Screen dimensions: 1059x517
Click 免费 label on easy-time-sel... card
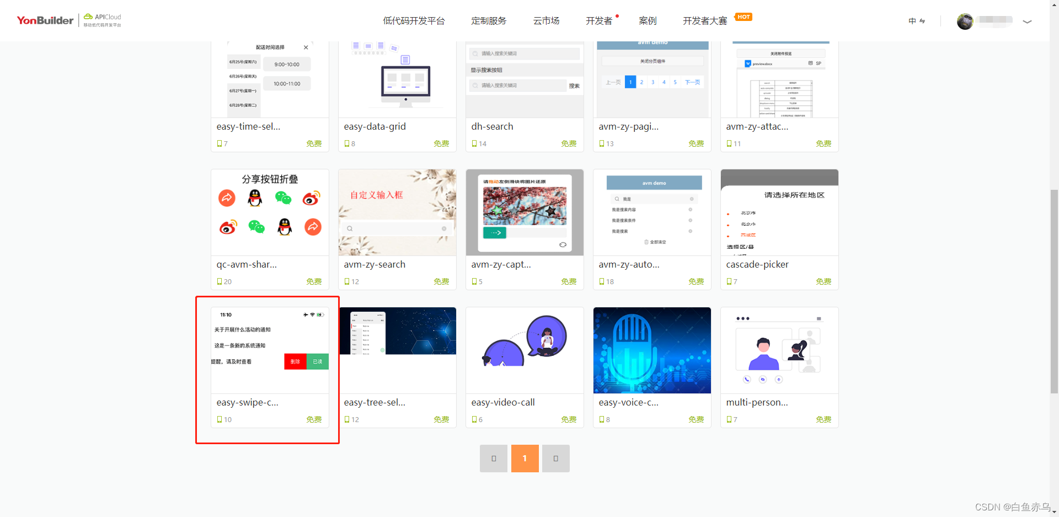coord(314,143)
